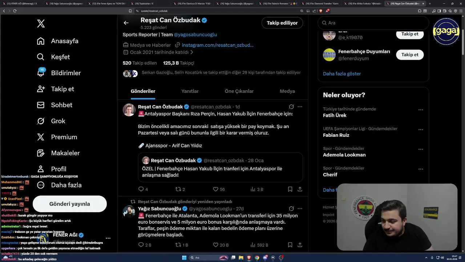Open more options for Cherif trend
This screenshot has height=262, width=465.
(x=420, y=169)
